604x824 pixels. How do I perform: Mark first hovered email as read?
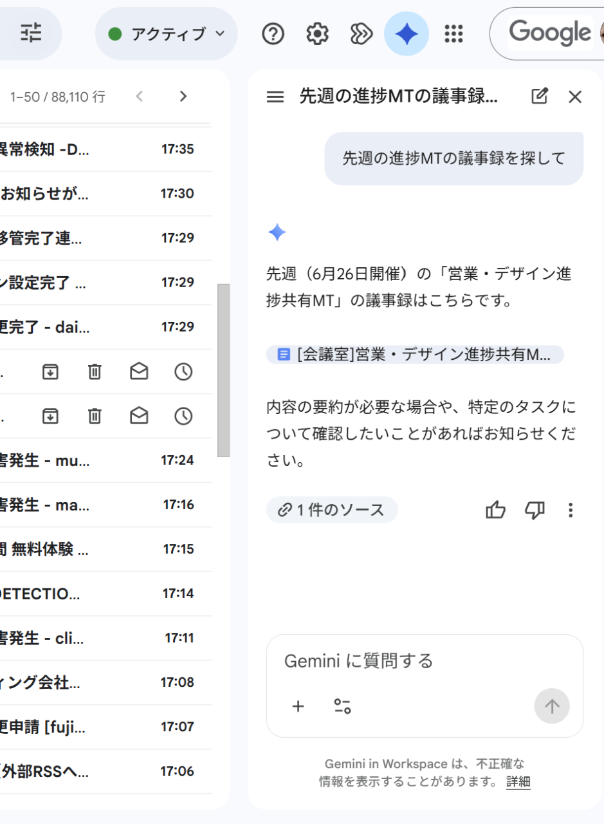pos(139,371)
